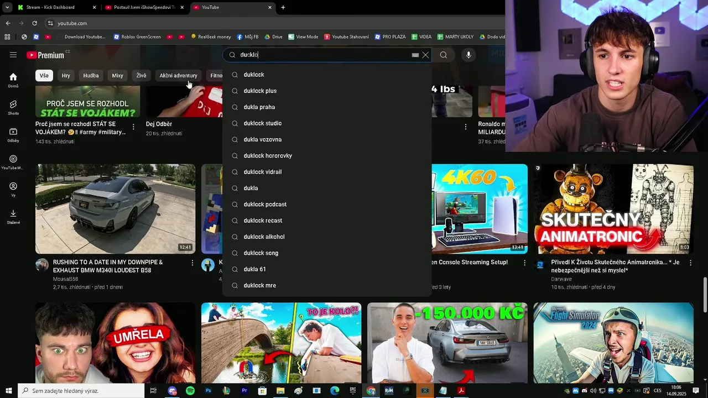This screenshot has height=398, width=708.
Task: Reload the page
Action: pos(34,23)
